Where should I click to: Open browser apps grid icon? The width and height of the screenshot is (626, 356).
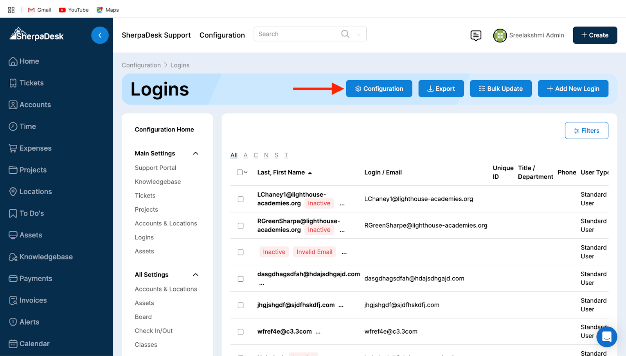(x=11, y=10)
